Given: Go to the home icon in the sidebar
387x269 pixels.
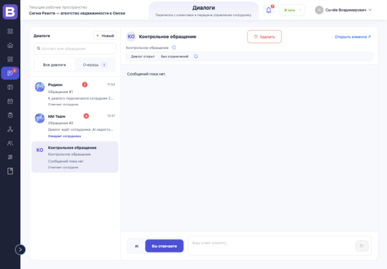Looking at the screenshot, I should (x=10, y=45).
